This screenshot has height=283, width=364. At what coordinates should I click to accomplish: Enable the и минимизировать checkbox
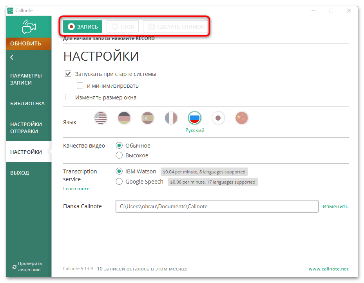[x=80, y=86]
